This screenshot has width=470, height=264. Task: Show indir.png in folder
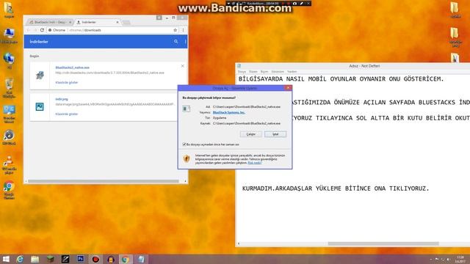point(67,114)
